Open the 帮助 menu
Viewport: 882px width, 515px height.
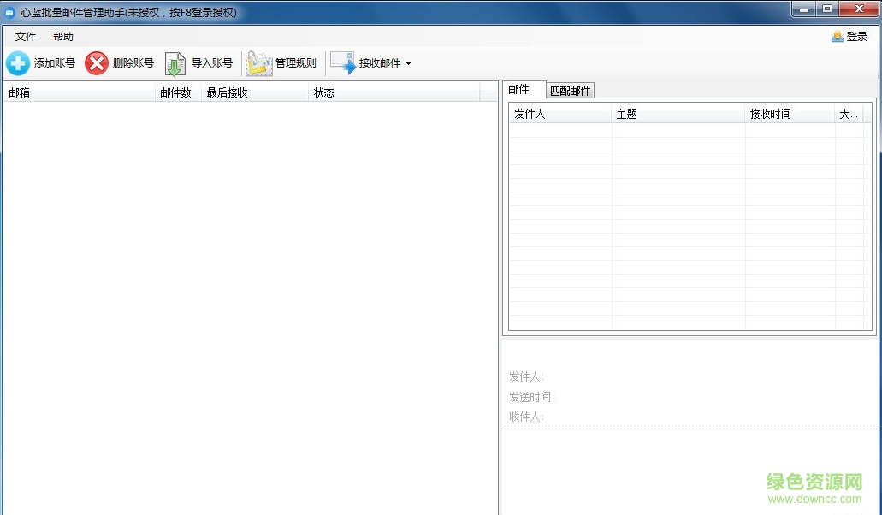(x=62, y=36)
